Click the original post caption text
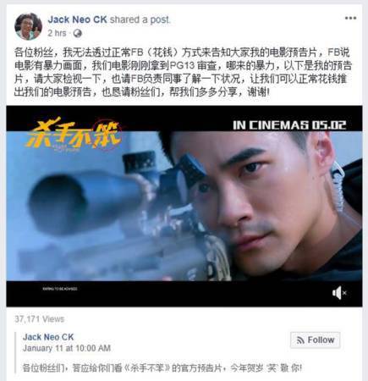368x381 pixels. [x=162, y=368]
